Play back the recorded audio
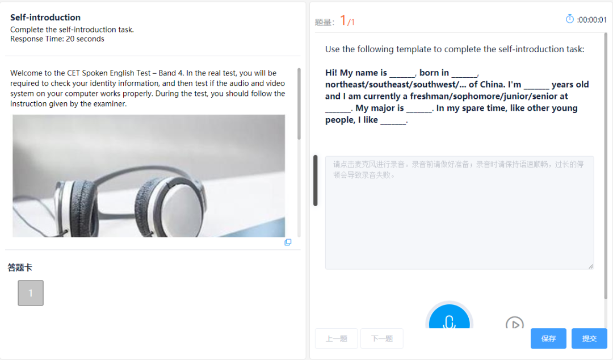This screenshot has height=360, width=613. tap(514, 323)
